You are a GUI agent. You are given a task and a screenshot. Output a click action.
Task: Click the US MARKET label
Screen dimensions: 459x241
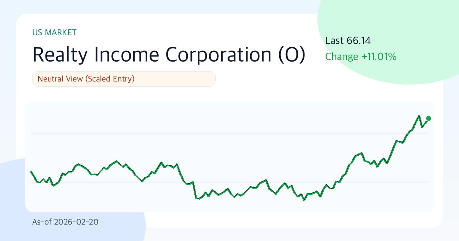(x=54, y=33)
